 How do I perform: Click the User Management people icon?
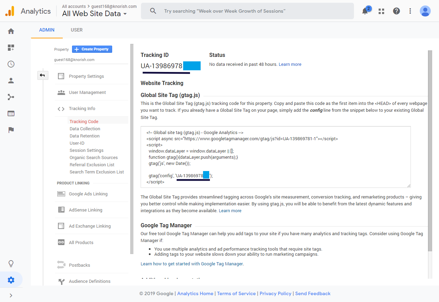pos(61,92)
